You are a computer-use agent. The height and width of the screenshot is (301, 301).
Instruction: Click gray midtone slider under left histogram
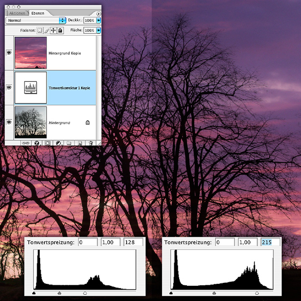(x=60, y=293)
